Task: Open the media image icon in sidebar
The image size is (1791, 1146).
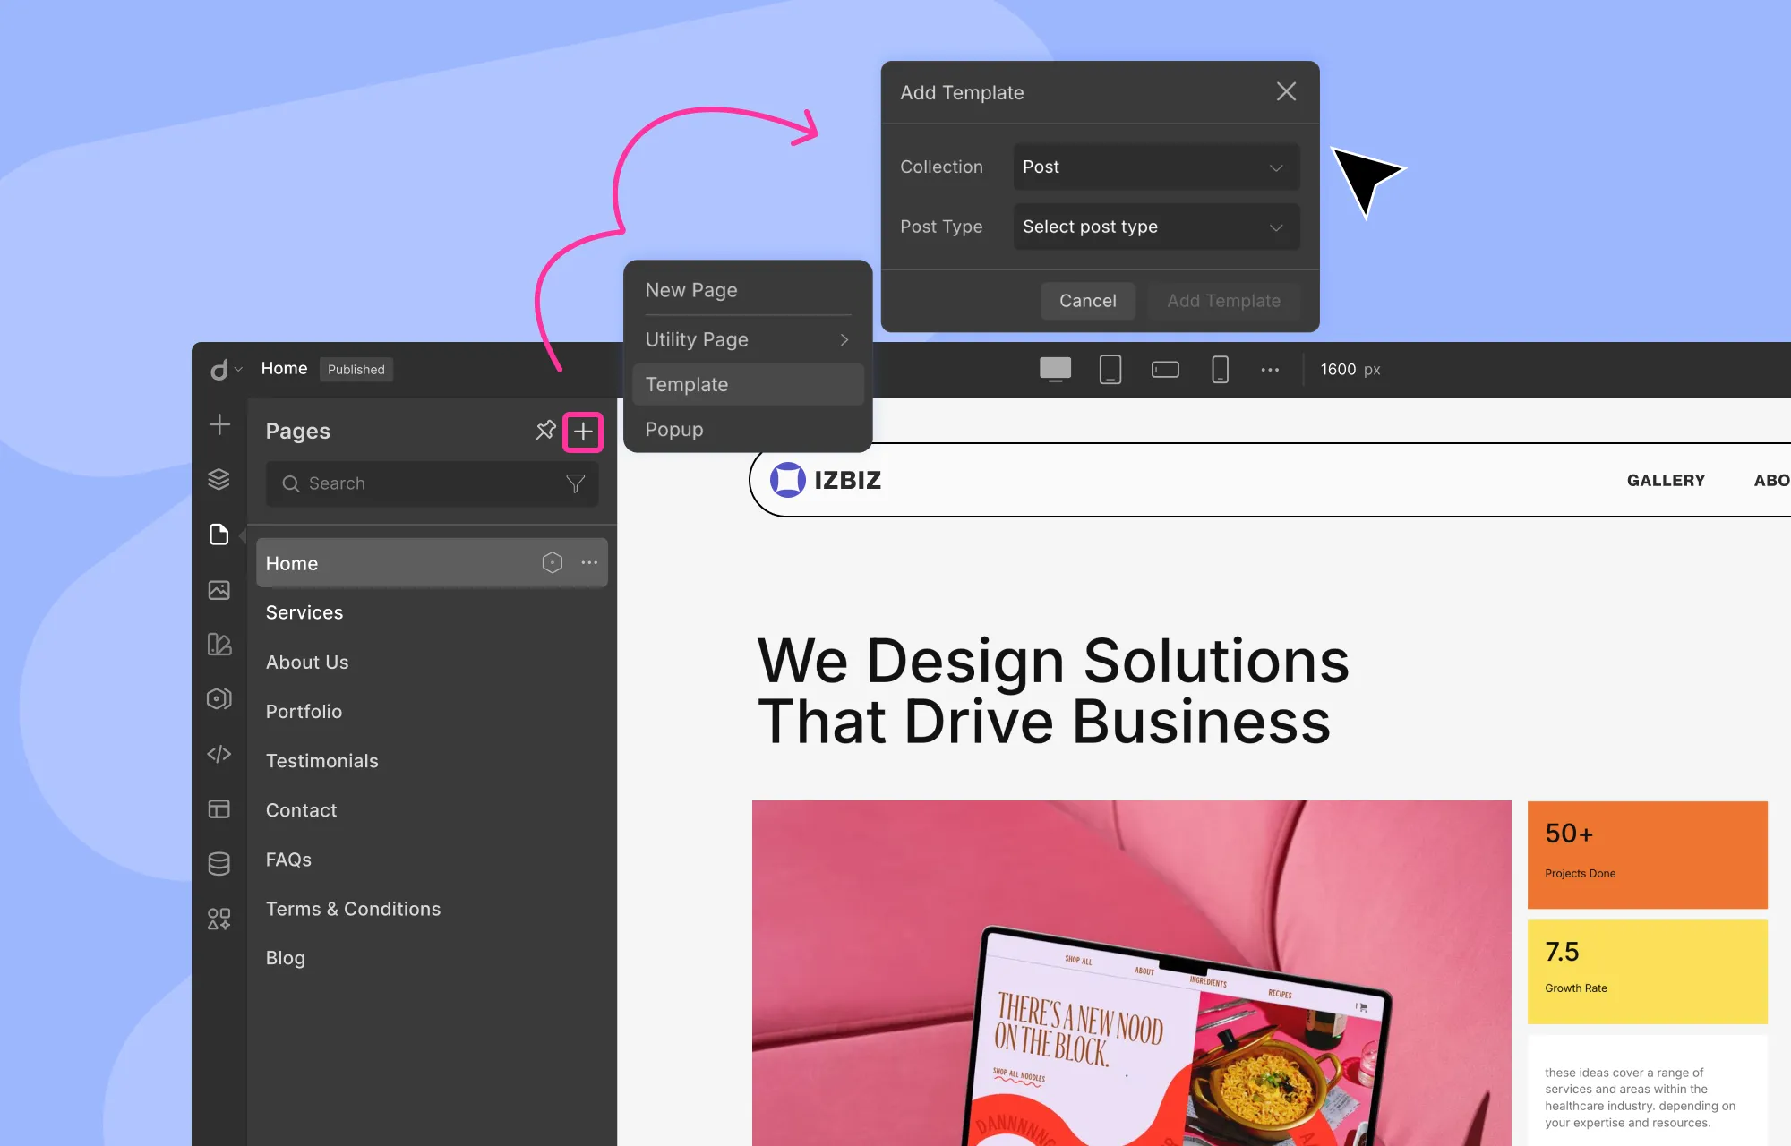Action: (x=219, y=590)
